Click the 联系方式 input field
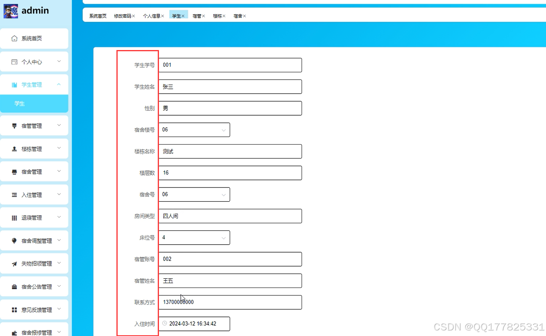546x336 pixels. pyautogui.click(x=230, y=302)
